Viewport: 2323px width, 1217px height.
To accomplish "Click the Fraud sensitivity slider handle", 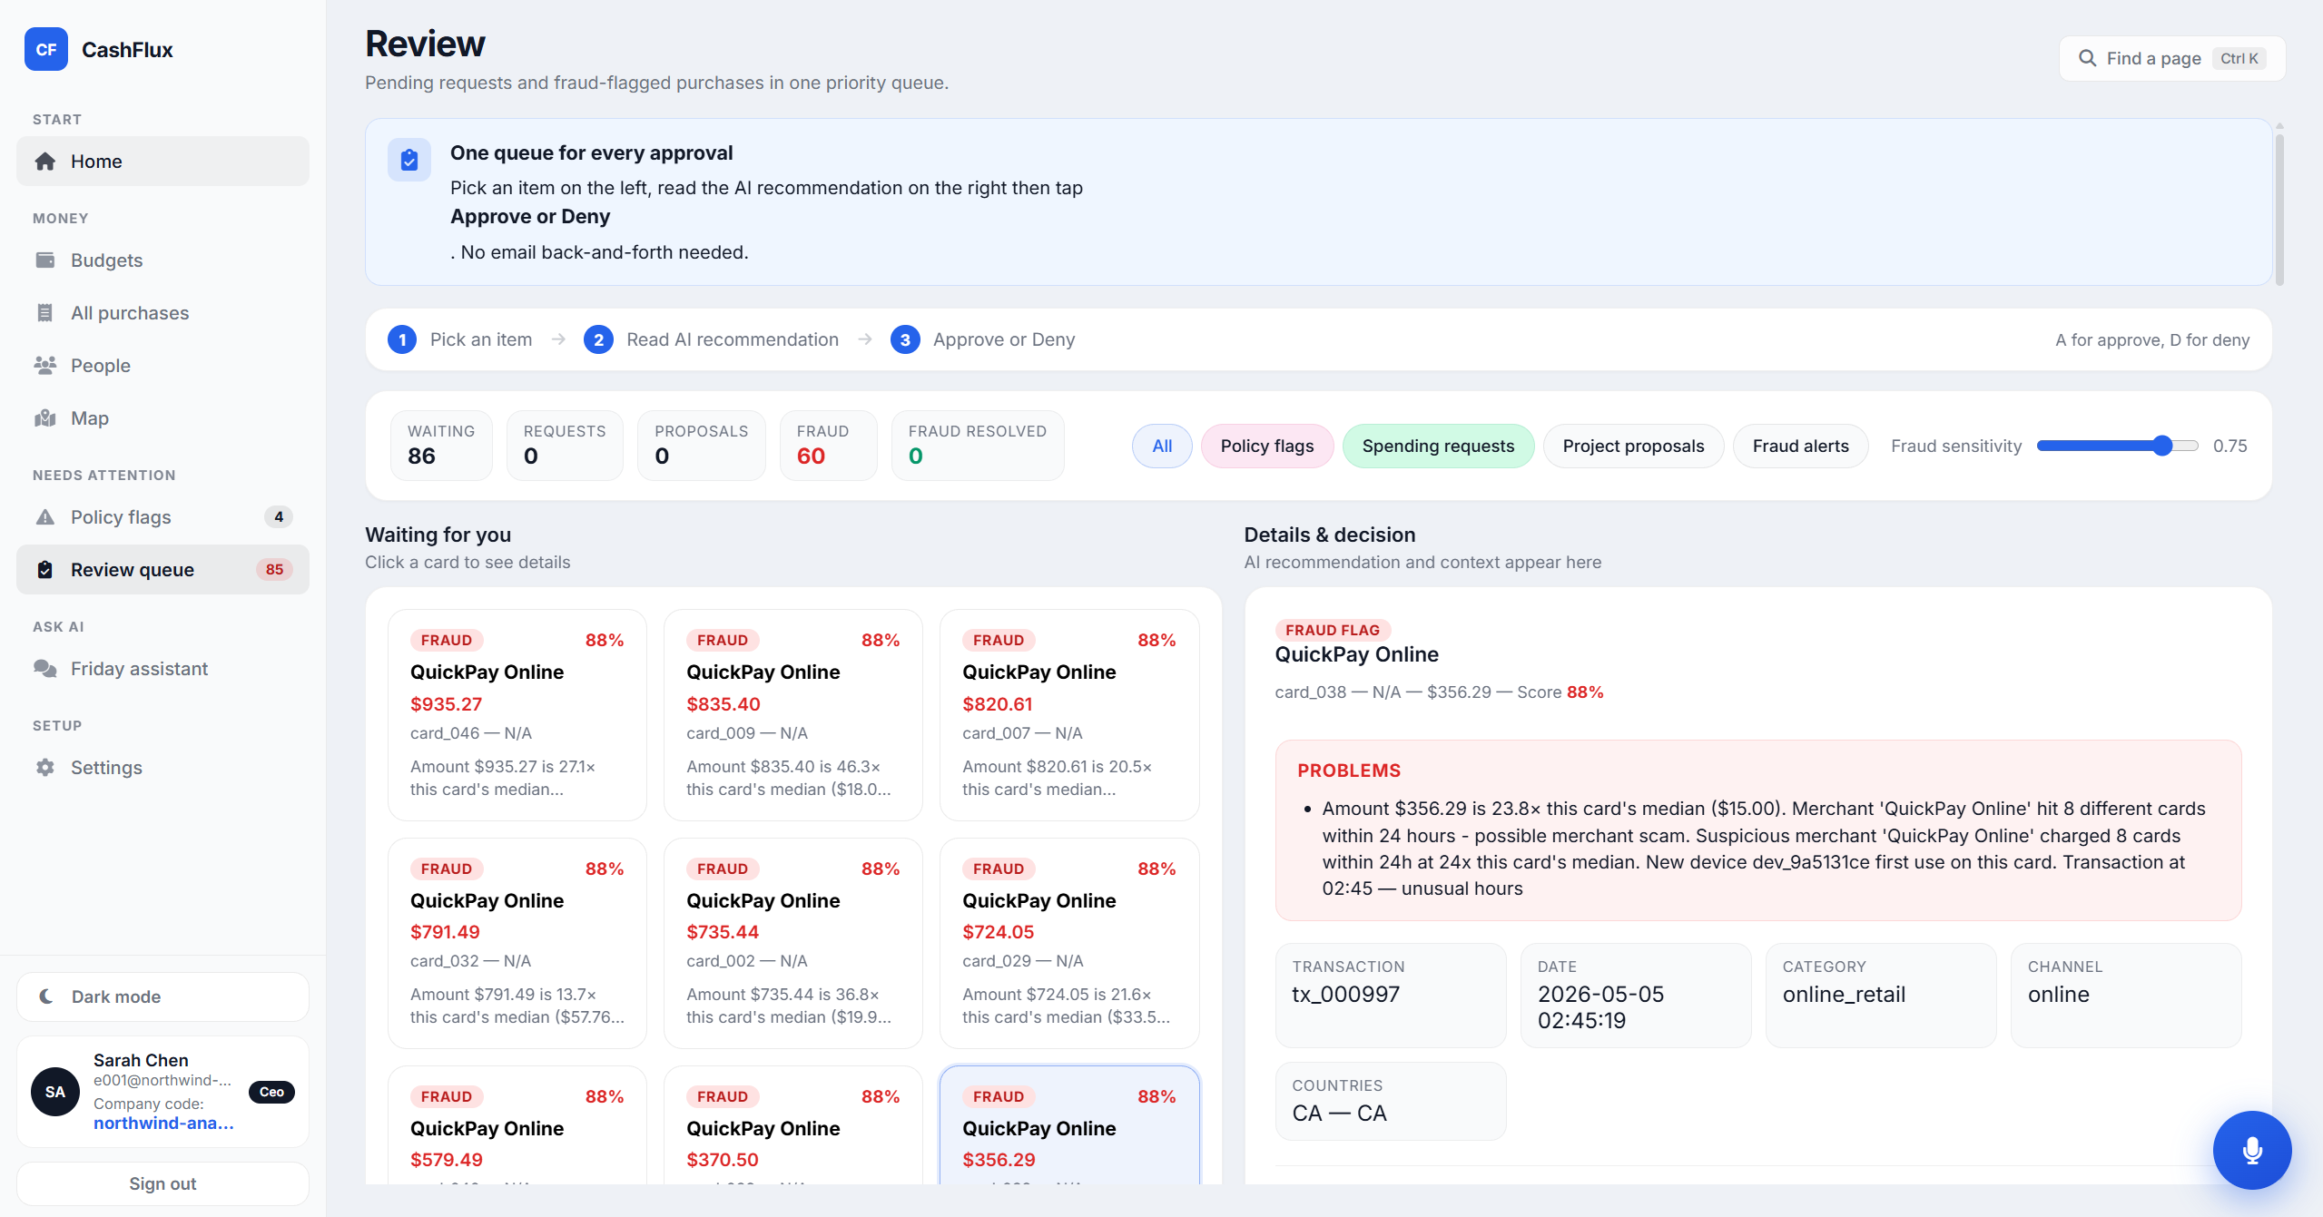I will click(x=2162, y=446).
